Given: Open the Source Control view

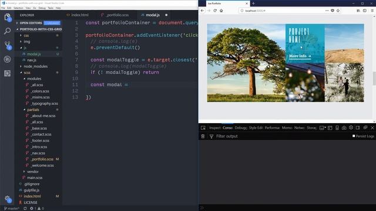Looking at the screenshot, I should click(x=8, y=45).
